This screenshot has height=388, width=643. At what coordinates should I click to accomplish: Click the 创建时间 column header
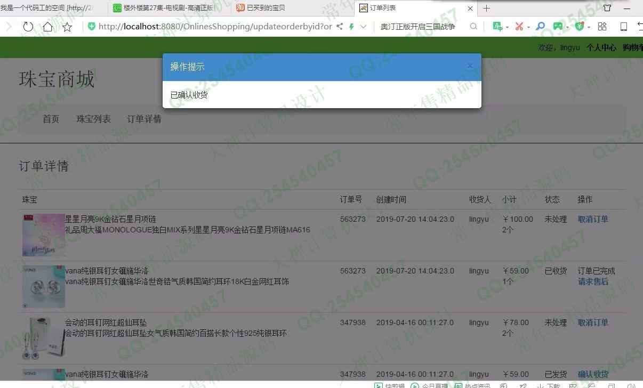point(391,199)
